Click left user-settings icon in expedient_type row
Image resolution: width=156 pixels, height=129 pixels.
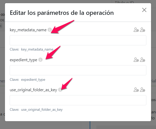136,60
